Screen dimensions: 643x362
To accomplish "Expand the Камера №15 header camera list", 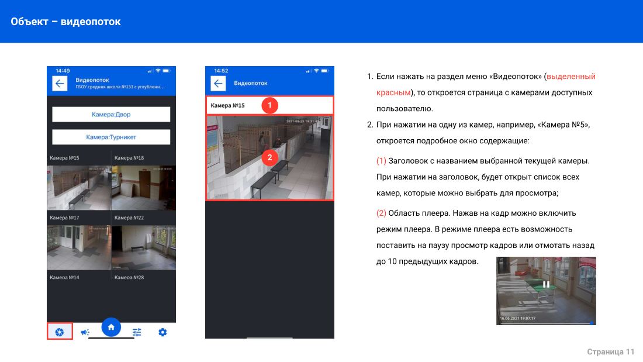I will 269,105.
